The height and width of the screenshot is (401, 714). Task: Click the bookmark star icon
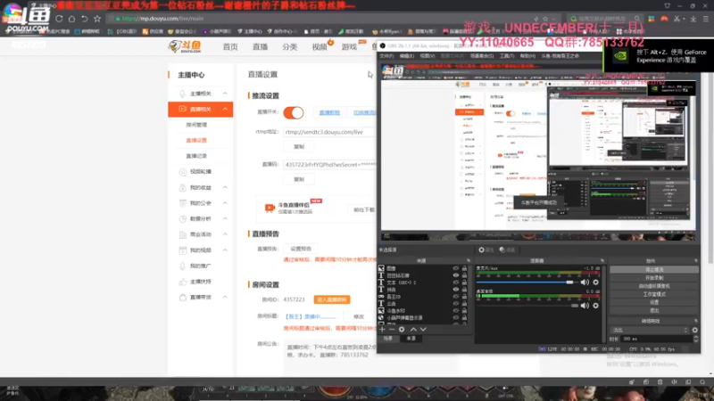97,19
